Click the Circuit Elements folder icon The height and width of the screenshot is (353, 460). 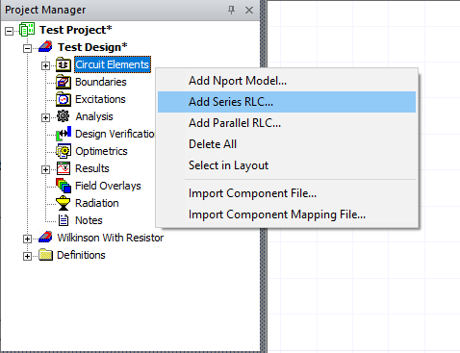click(x=64, y=64)
